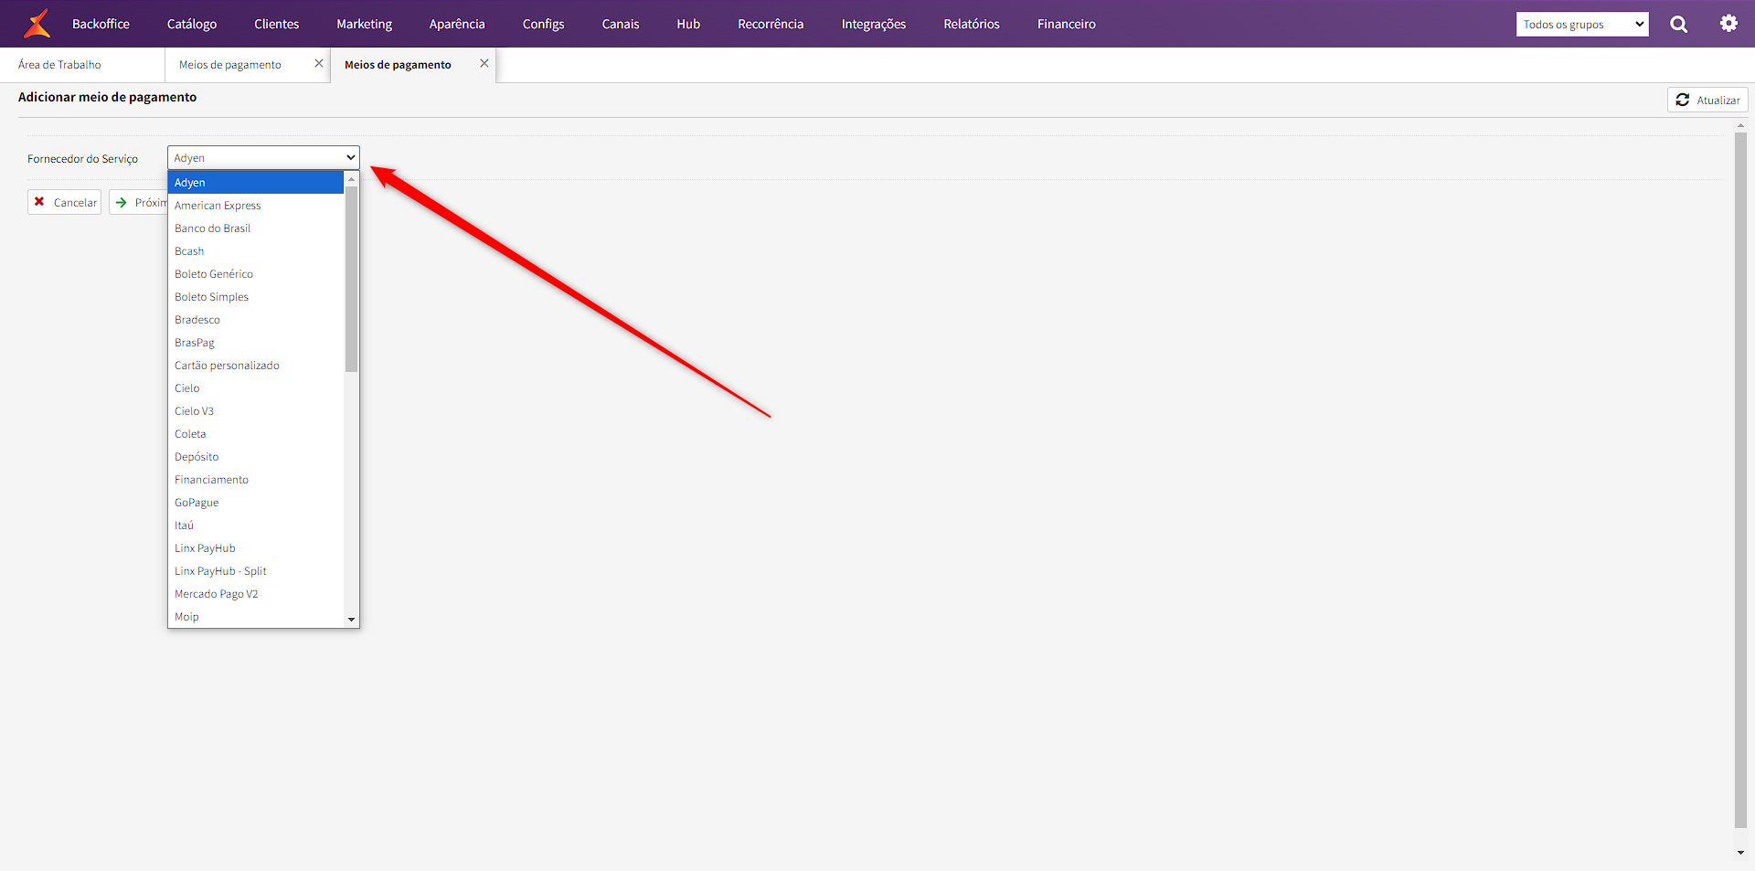Image resolution: width=1755 pixels, height=871 pixels.
Task: Select Cielo V3 option
Action: tap(256, 411)
